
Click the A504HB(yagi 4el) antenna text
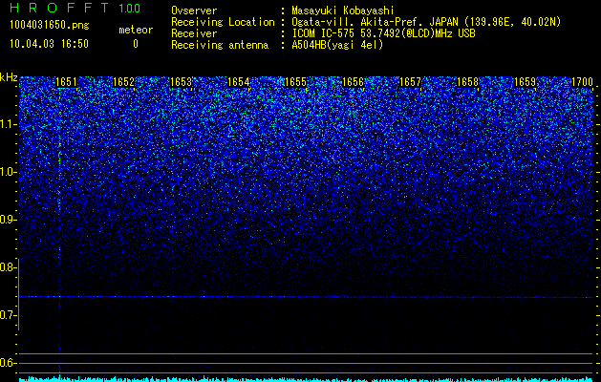pyautogui.click(x=337, y=45)
